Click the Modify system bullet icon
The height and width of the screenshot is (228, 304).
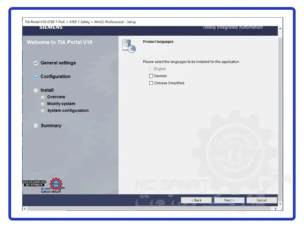43,104
